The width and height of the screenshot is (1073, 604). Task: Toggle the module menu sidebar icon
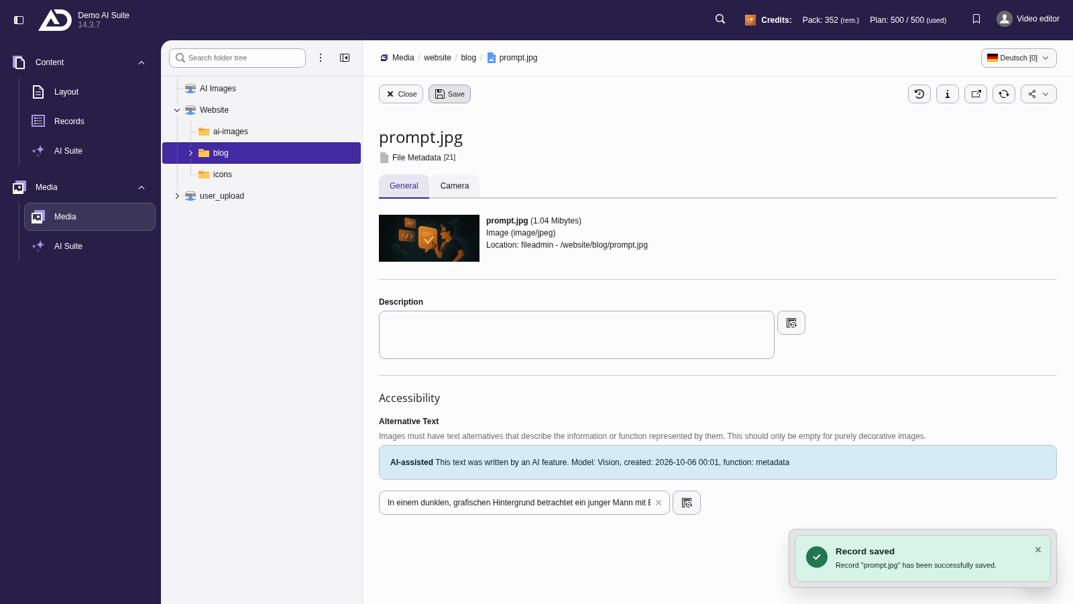[x=19, y=20]
